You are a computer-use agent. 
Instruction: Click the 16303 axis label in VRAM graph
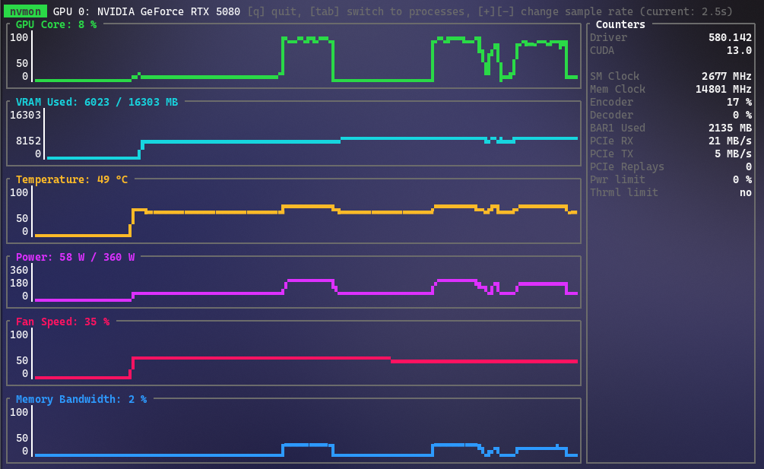click(x=25, y=115)
